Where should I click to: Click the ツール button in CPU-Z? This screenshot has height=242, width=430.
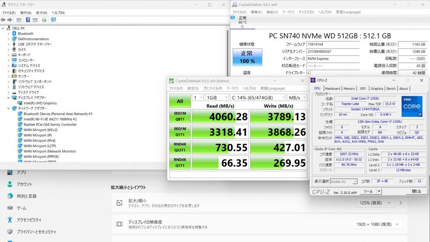point(368,191)
